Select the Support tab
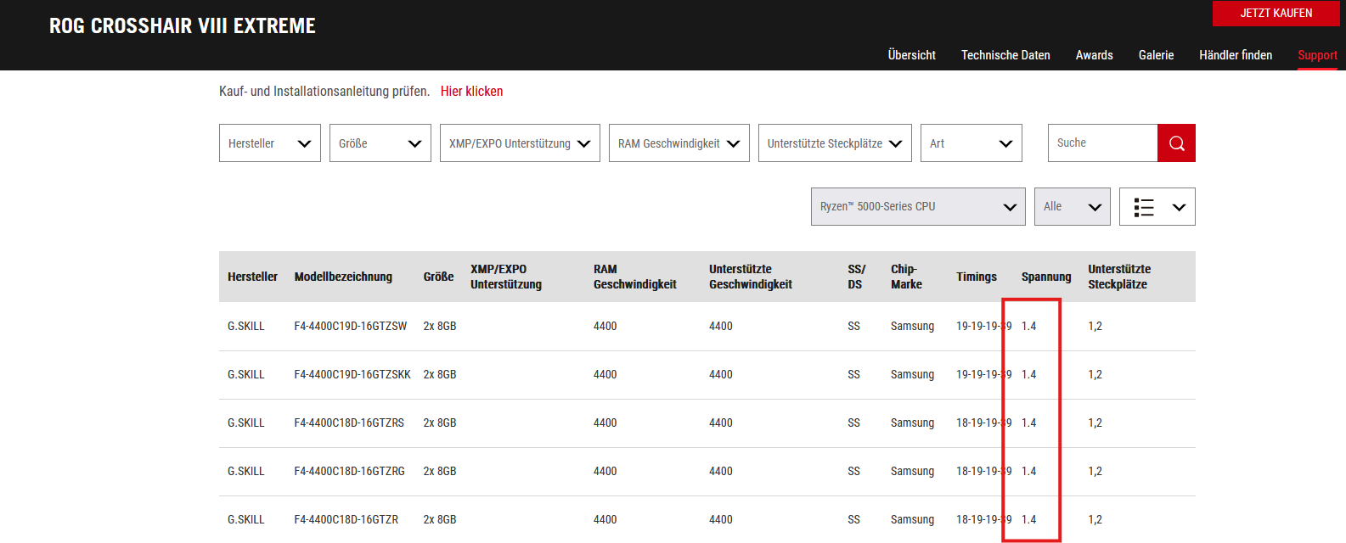This screenshot has height=543, width=1346. (x=1317, y=55)
